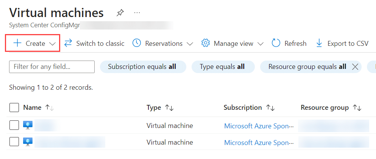Viewport: 376px width, 159px height.
Task: Open the Subscription equals all filter
Action: click(x=143, y=67)
